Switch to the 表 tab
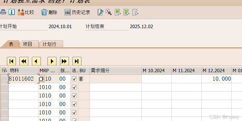 [x=11, y=44]
